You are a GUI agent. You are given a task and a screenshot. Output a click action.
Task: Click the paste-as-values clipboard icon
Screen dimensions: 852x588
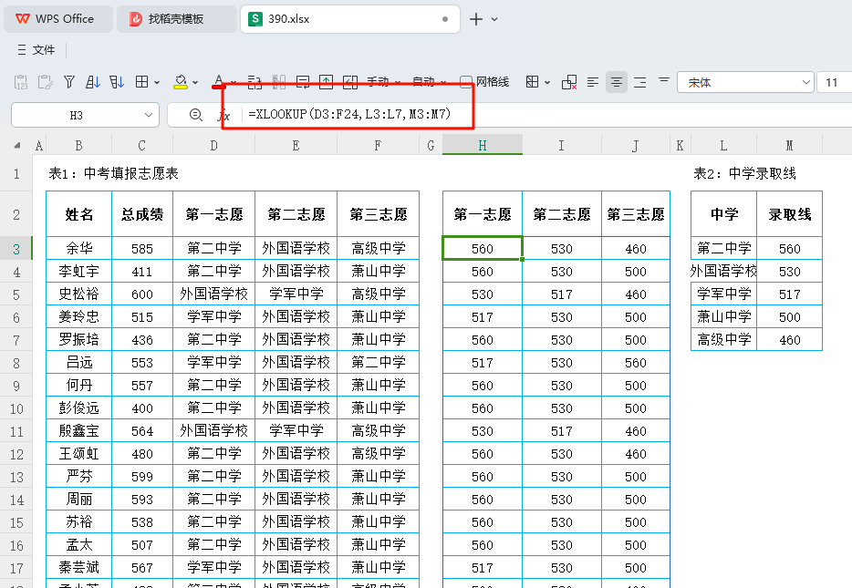click(21, 82)
